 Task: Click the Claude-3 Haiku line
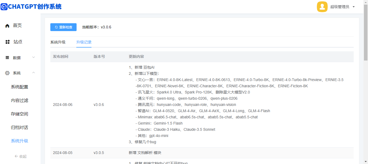click(176, 130)
